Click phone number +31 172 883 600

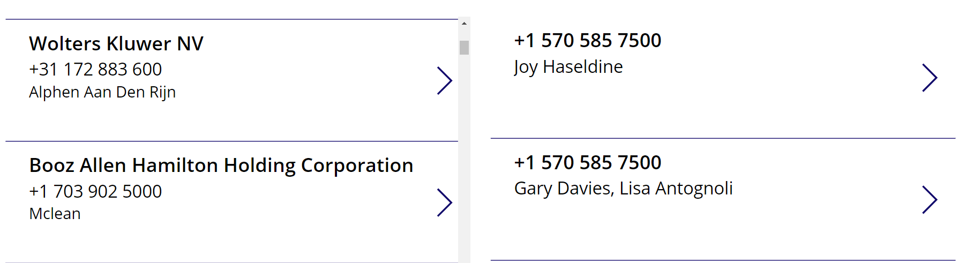click(x=95, y=70)
